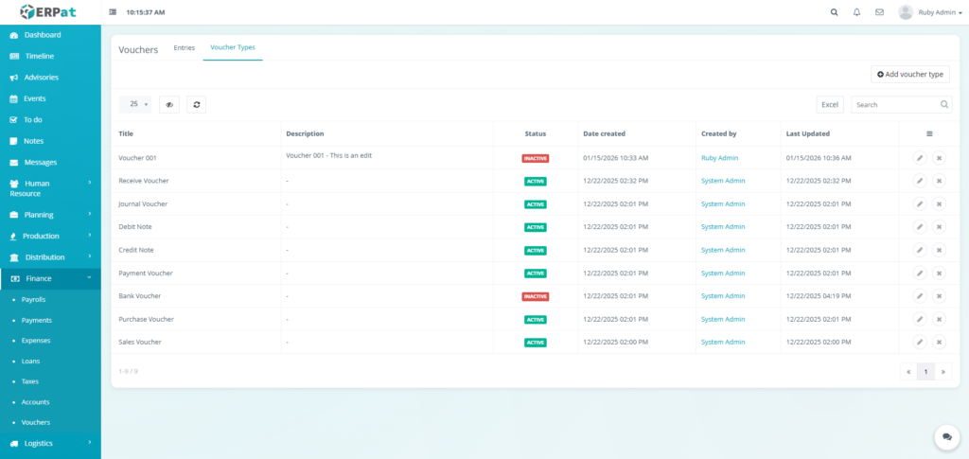
Task: Delete the Bank Voucher row
Action: (939, 296)
